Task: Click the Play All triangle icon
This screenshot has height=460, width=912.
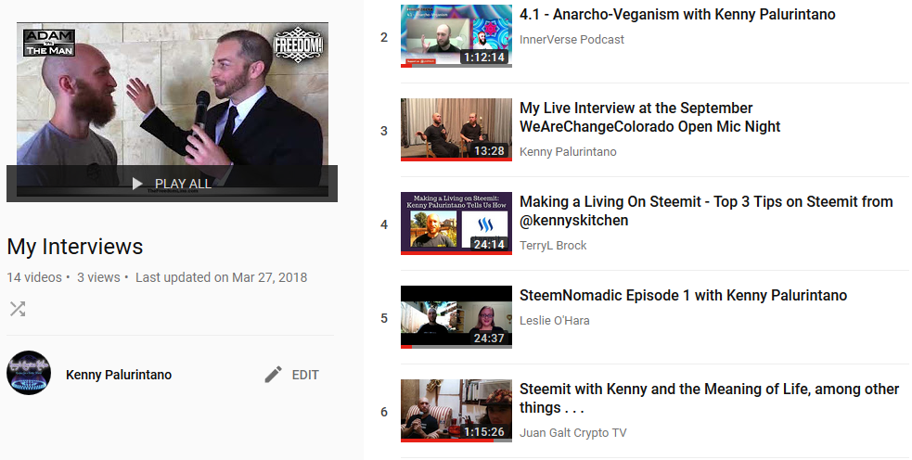Action: pos(137,184)
